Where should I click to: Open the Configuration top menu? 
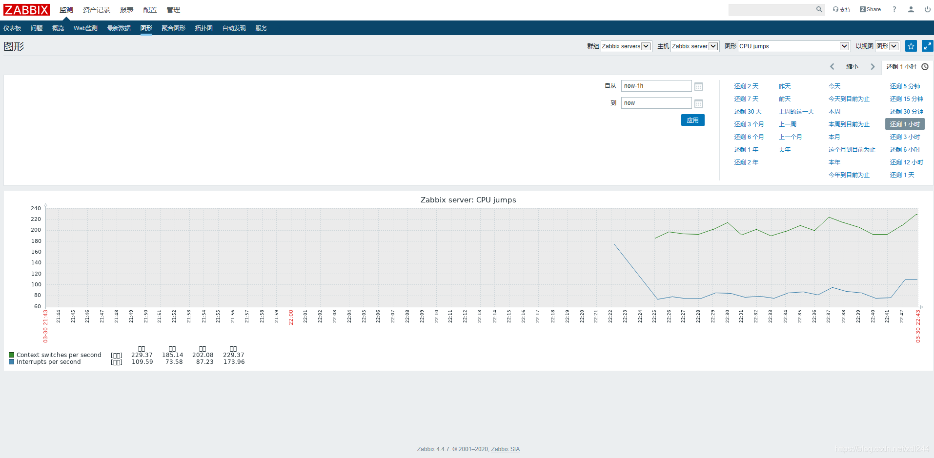click(x=150, y=10)
